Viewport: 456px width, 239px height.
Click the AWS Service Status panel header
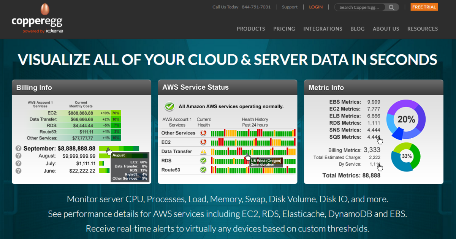click(228, 87)
